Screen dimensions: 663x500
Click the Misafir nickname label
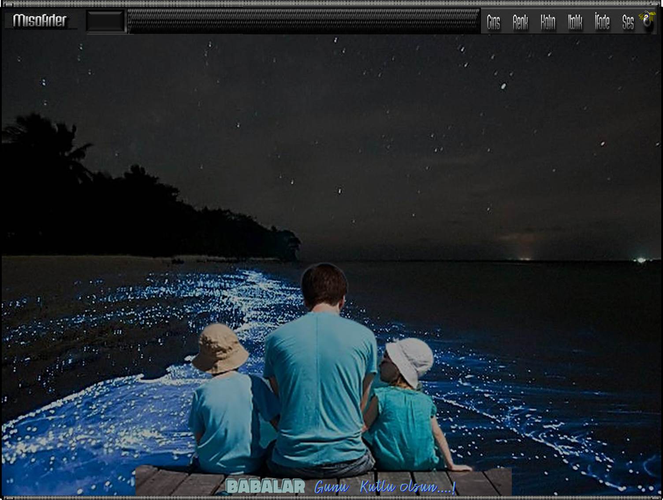(40, 20)
